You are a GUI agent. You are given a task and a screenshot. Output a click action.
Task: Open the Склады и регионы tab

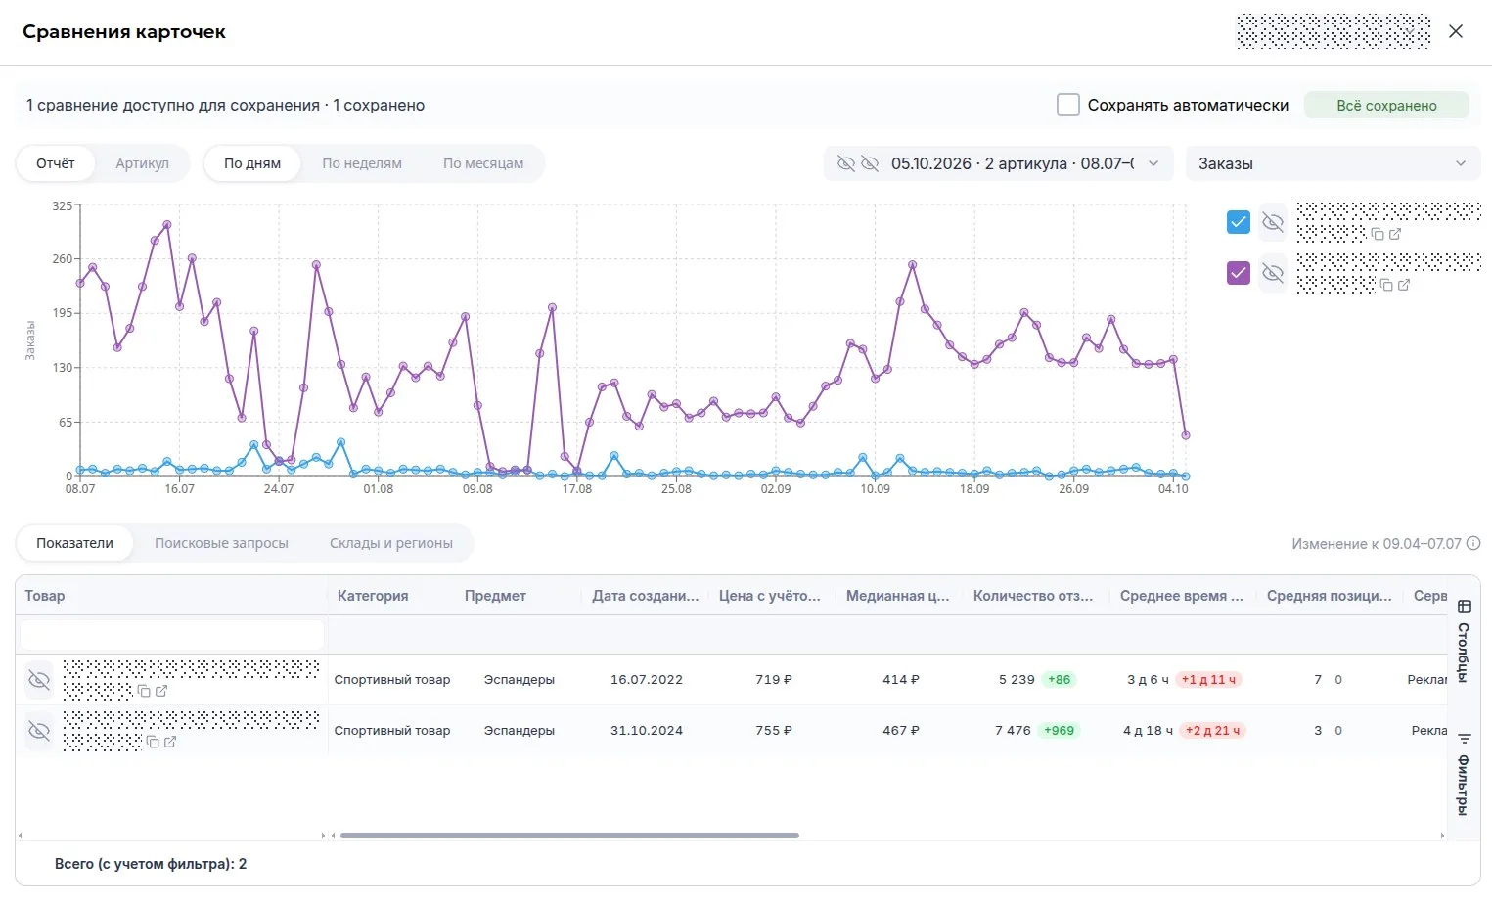coord(391,543)
